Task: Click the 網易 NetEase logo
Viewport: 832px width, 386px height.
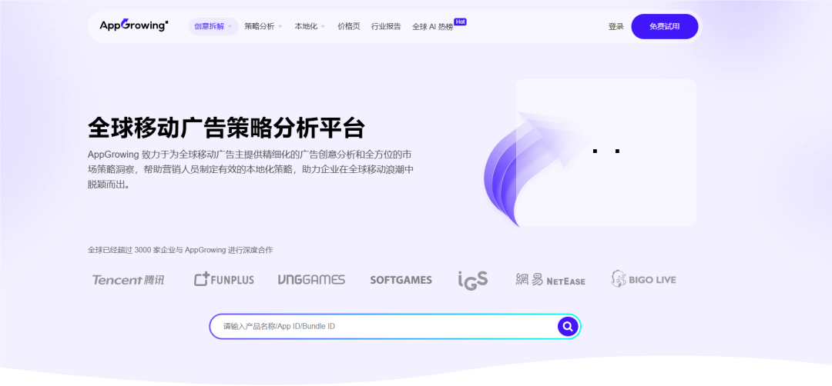Action: [x=550, y=280]
